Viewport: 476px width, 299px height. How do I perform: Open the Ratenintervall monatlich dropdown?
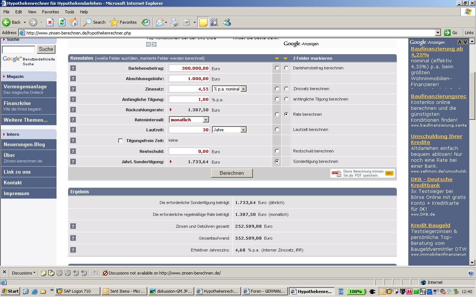point(206,120)
